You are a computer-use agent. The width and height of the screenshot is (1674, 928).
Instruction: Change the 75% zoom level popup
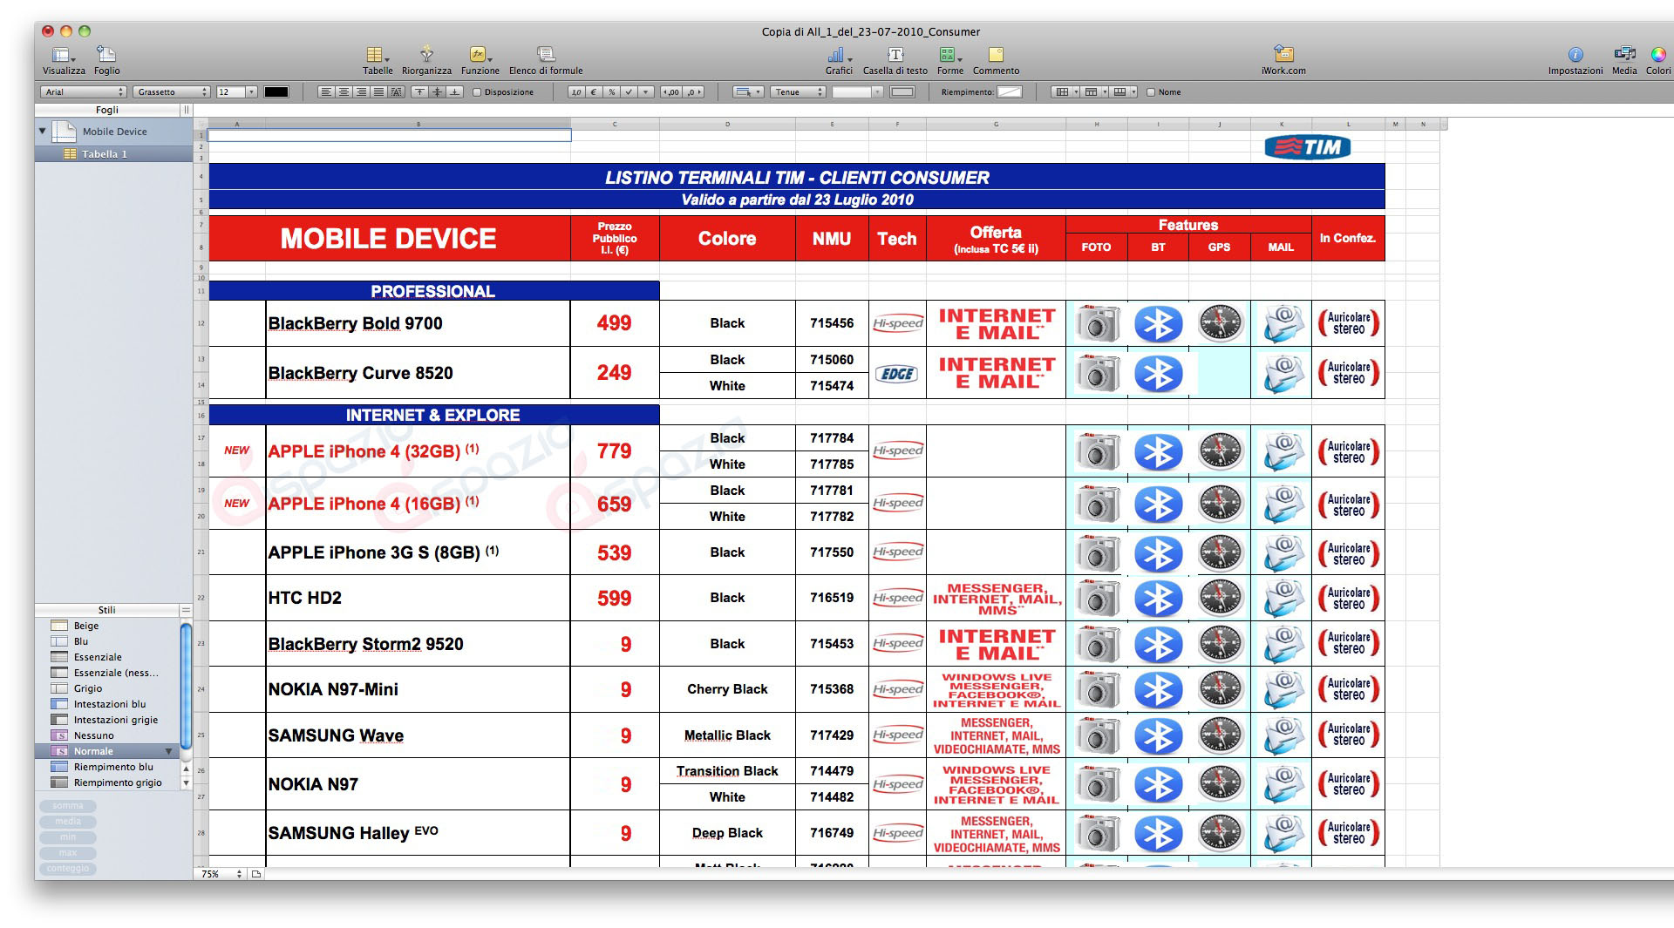point(221,874)
